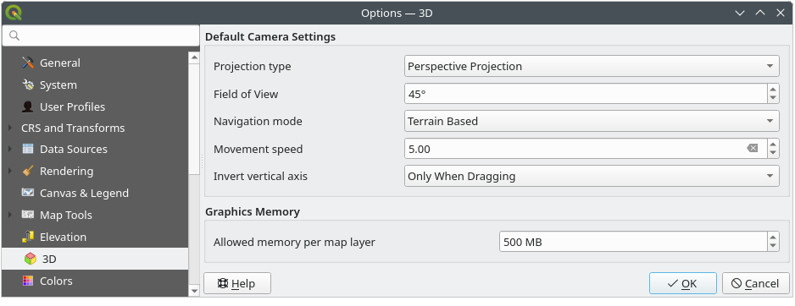
Task: Click the Help button
Action: click(237, 283)
